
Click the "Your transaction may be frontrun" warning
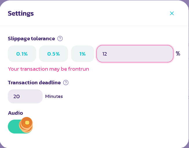tap(48, 69)
